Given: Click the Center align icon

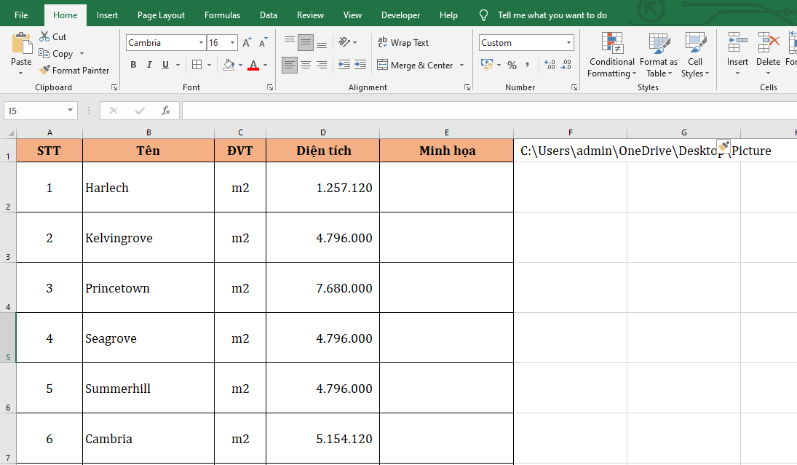Looking at the screenshot, I should tap(306, 65).
